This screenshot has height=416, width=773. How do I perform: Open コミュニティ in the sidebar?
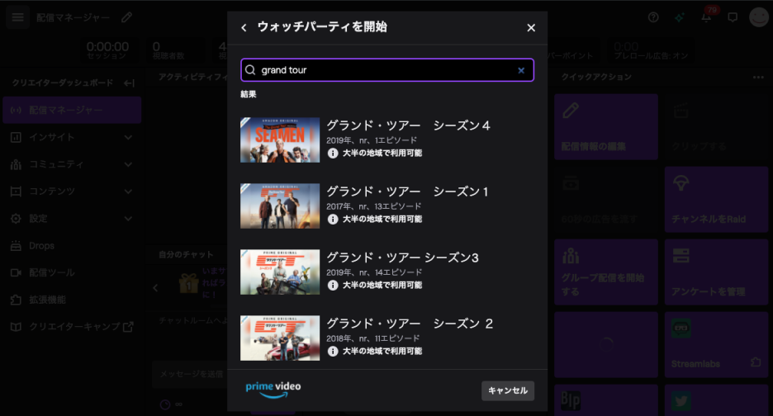[72, 164]
